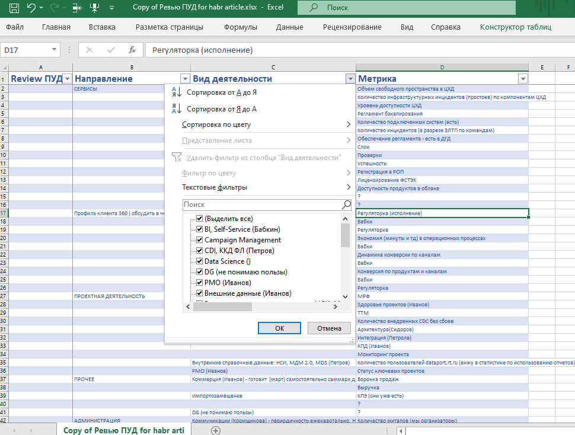Click the Отмена button

330,328
